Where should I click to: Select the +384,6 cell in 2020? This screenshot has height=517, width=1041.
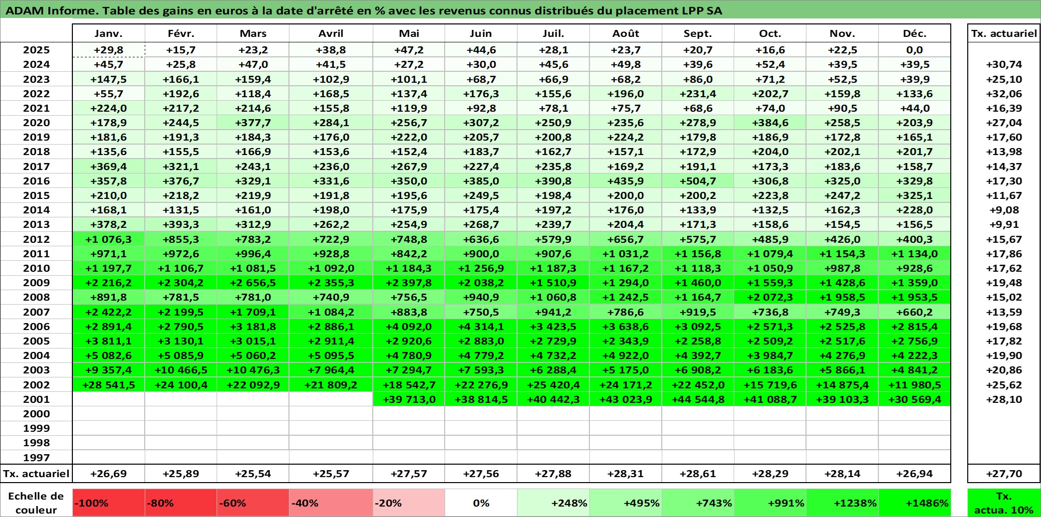click(x=770, y=123)
